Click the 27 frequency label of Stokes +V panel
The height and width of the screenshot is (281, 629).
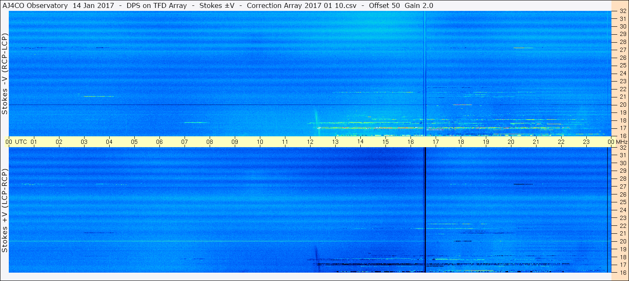[623, 186]
